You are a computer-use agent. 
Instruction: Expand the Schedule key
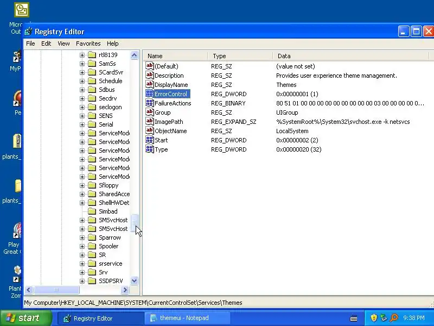(x=82, y=81)
